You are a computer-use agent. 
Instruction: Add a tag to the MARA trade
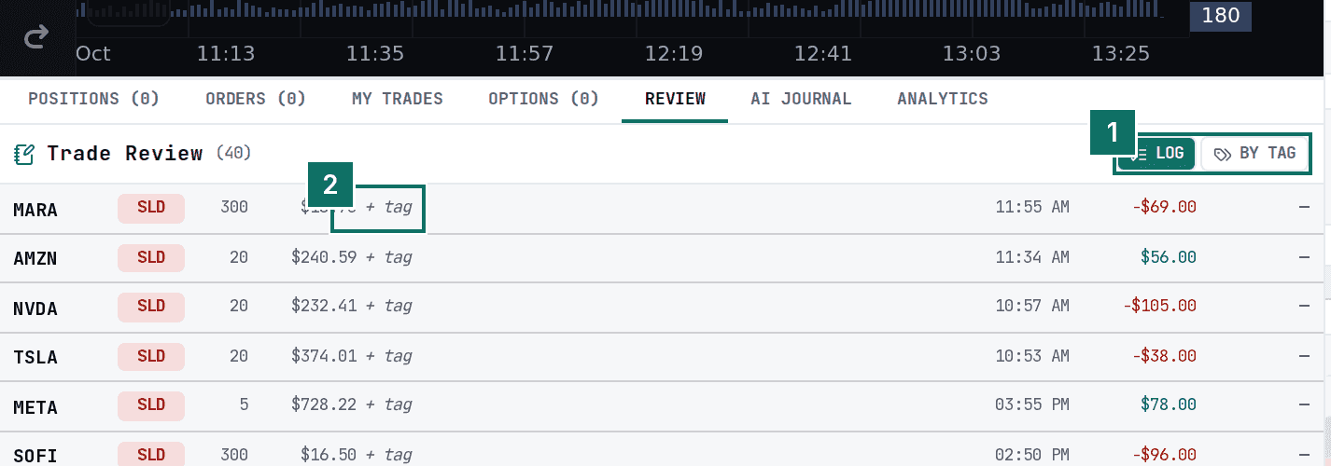[388, 207]
